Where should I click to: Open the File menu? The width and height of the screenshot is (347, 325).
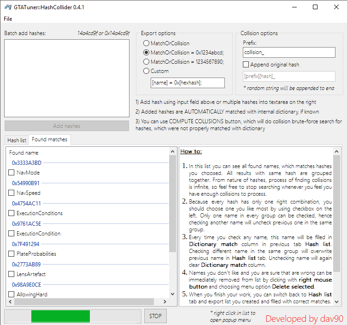click(x=8, y=19)
